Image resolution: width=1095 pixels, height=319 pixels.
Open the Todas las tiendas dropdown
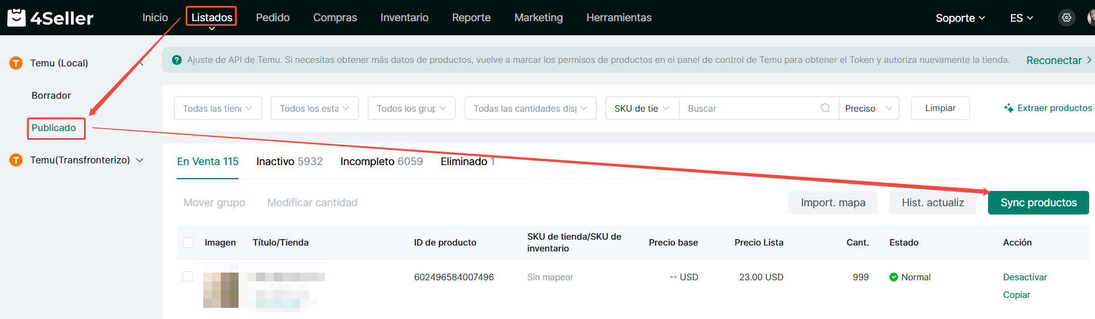coord(218,108)
